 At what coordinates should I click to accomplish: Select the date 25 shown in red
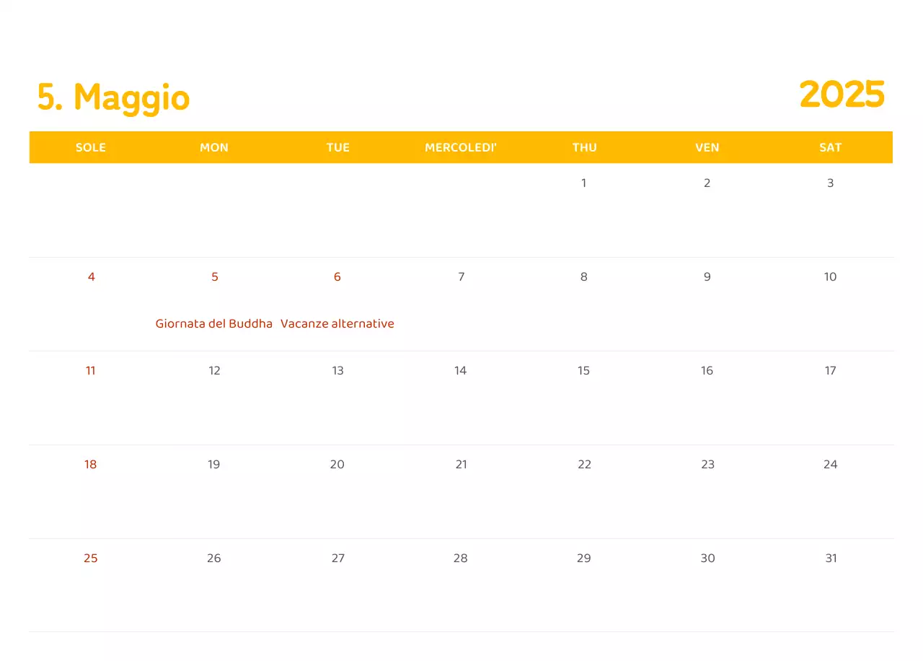click(91, 558)
